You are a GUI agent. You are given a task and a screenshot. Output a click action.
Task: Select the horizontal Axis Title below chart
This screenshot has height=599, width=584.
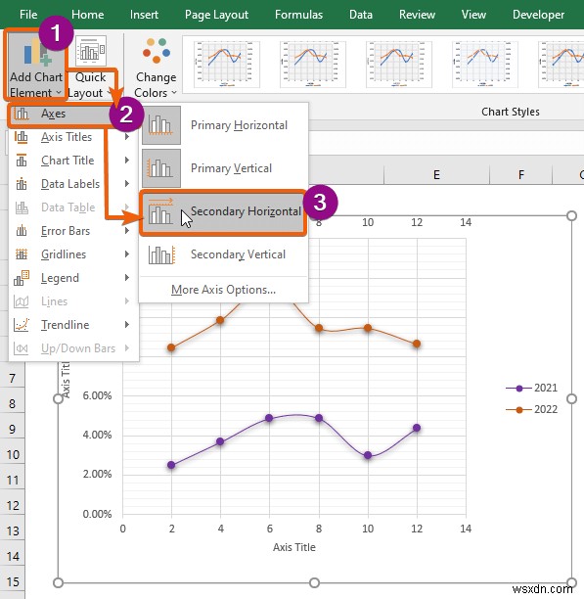[x=294, y=547]
